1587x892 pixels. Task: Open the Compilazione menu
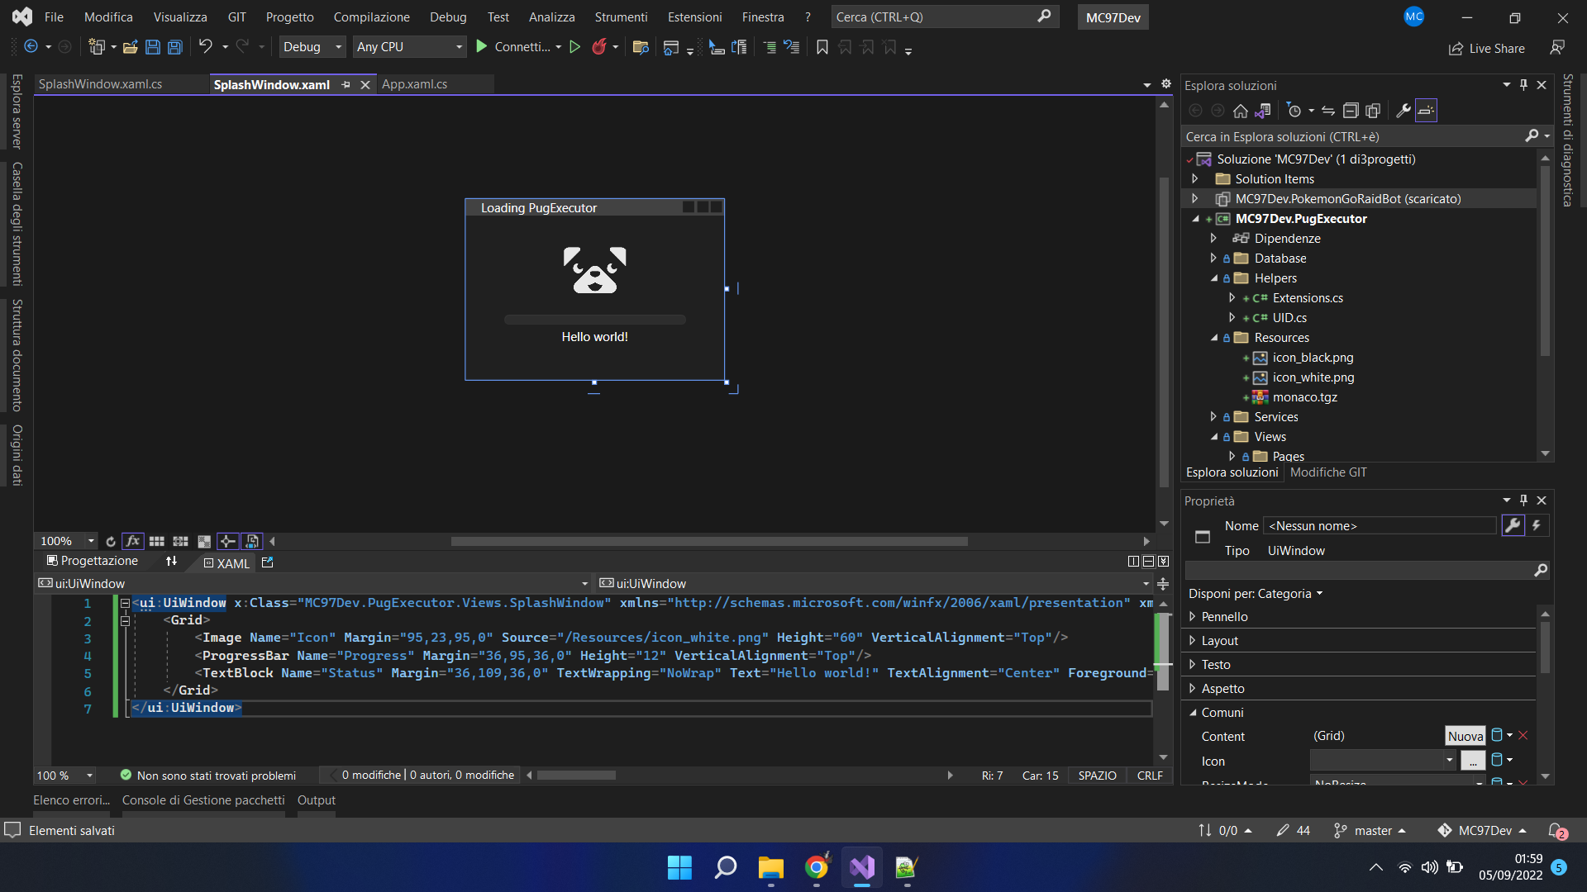coord(371,17)
